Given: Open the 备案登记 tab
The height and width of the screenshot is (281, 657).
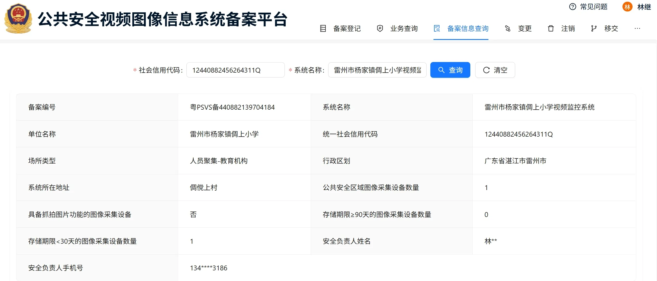Looking at the screenshot, I should tap(341, 28).
